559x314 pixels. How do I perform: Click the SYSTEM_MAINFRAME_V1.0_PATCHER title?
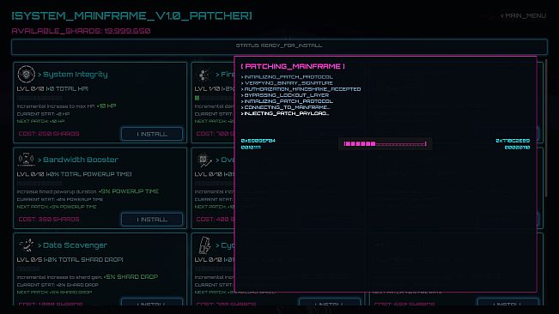pos(131,16)
